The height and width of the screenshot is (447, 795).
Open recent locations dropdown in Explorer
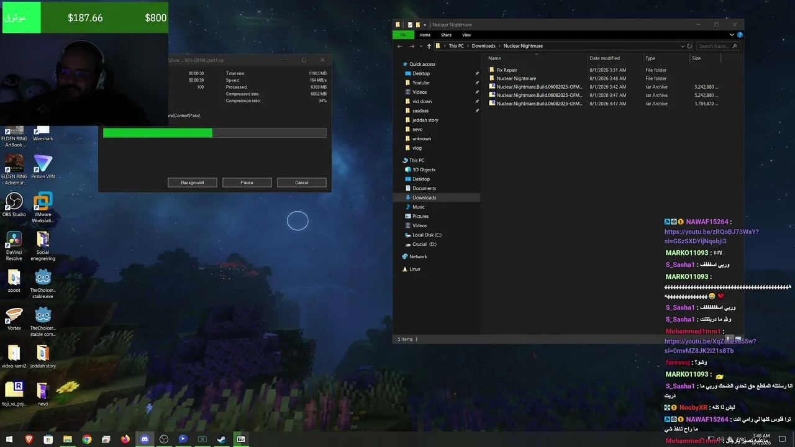(420, 46)
